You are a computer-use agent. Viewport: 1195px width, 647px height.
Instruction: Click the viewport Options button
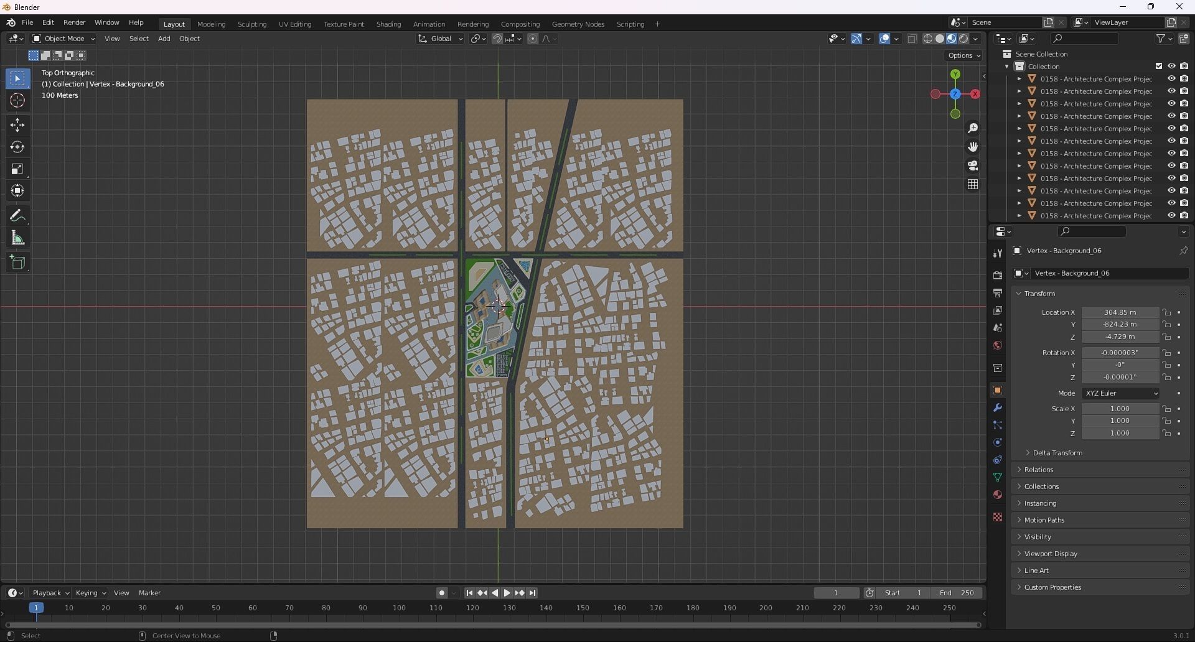coord(963,55)
